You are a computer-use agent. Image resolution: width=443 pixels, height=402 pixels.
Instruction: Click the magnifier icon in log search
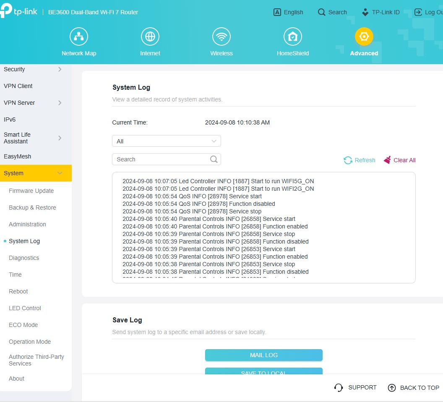(x=214, y=159)
